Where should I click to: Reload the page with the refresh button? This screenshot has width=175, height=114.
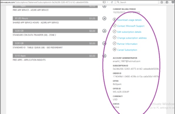click(x=112, y=2)
